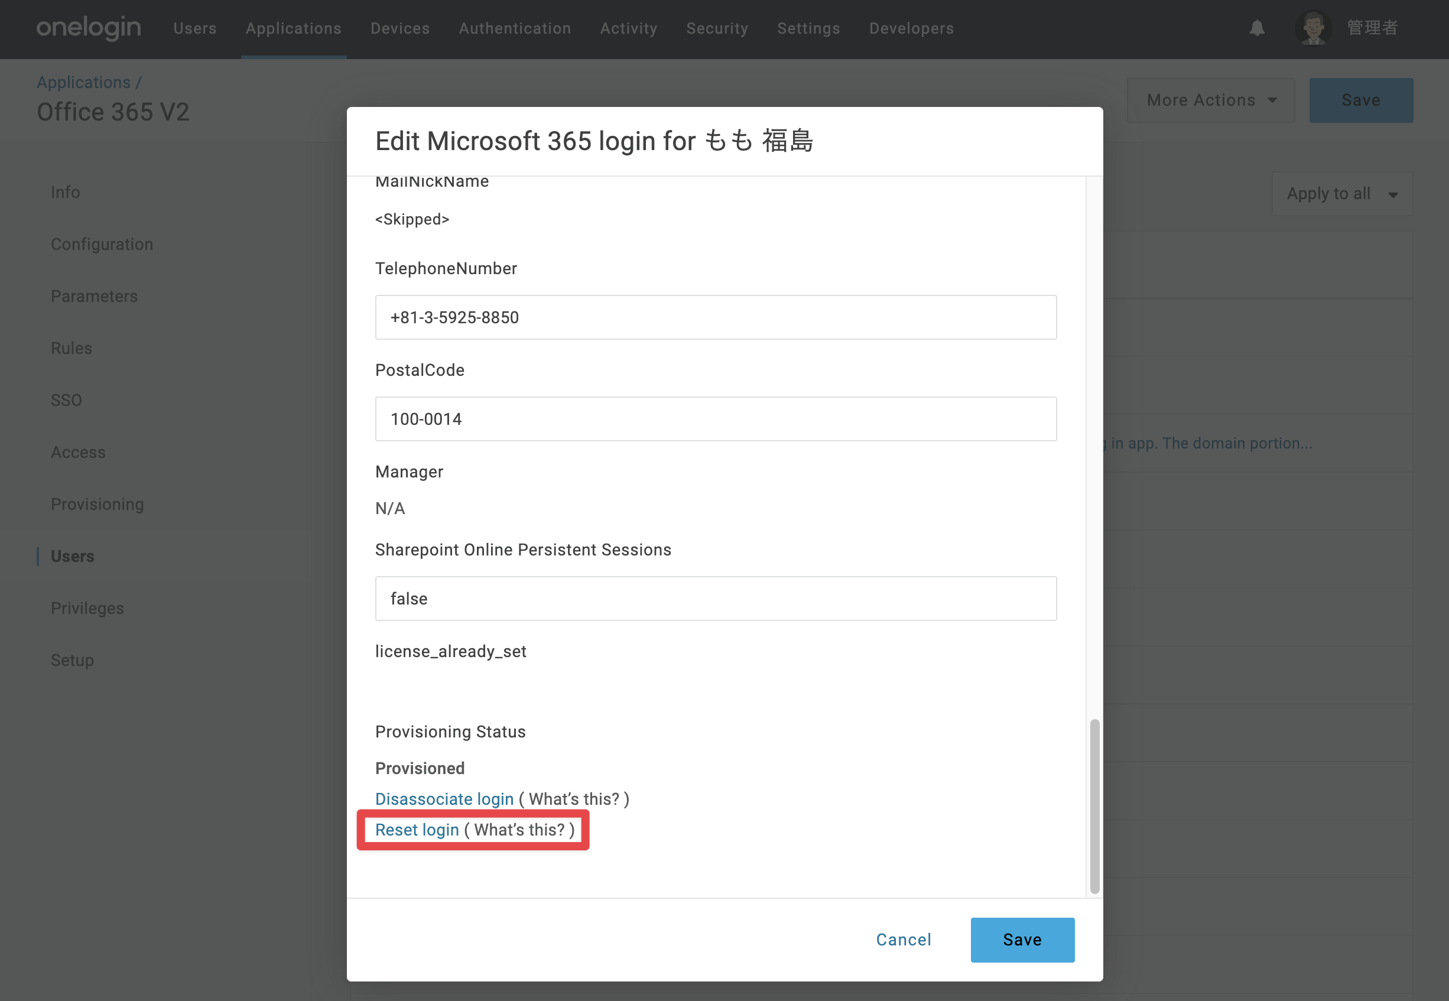Click the <Skipped> MailNickName value

pos(412,219)
